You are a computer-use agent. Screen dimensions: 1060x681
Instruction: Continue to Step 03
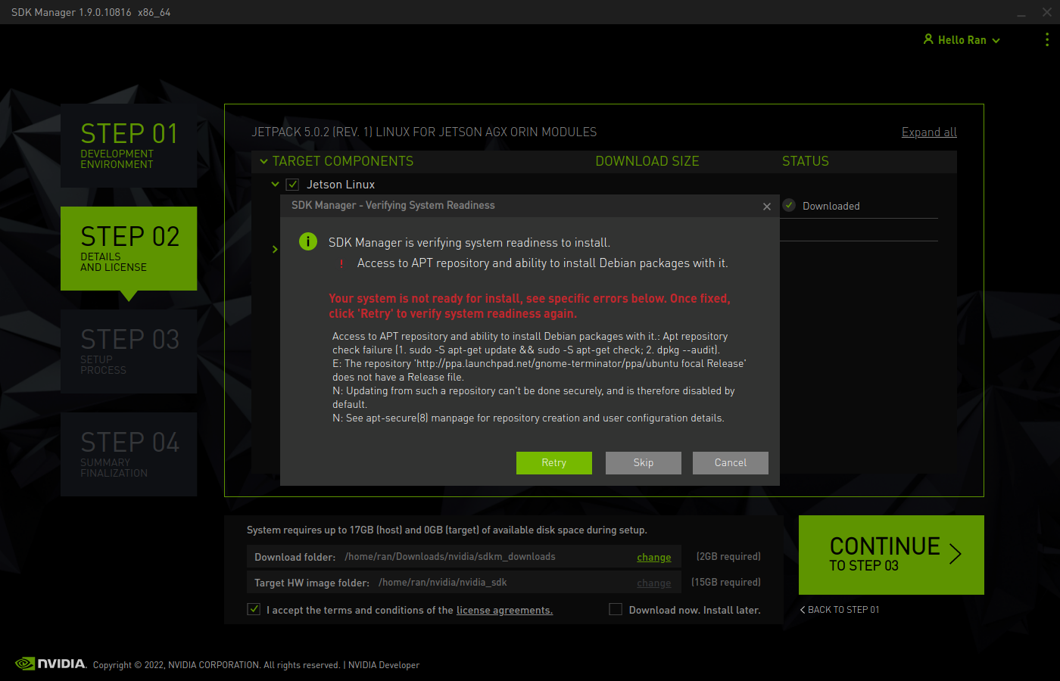pyautogui.click(x=891, y=555)
